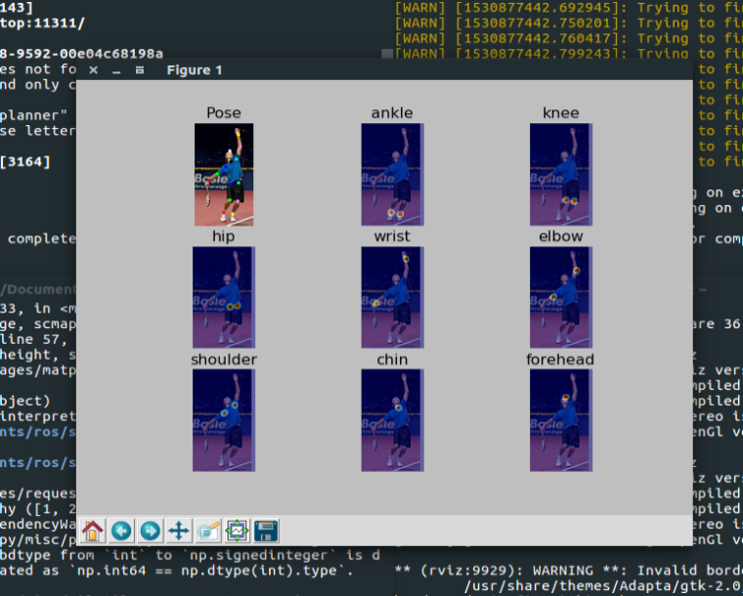Click the forehead heatmap subplot

click(561, 420)
